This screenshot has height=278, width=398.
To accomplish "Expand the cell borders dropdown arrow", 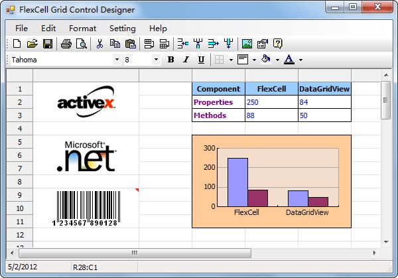I will coord(231,60).
